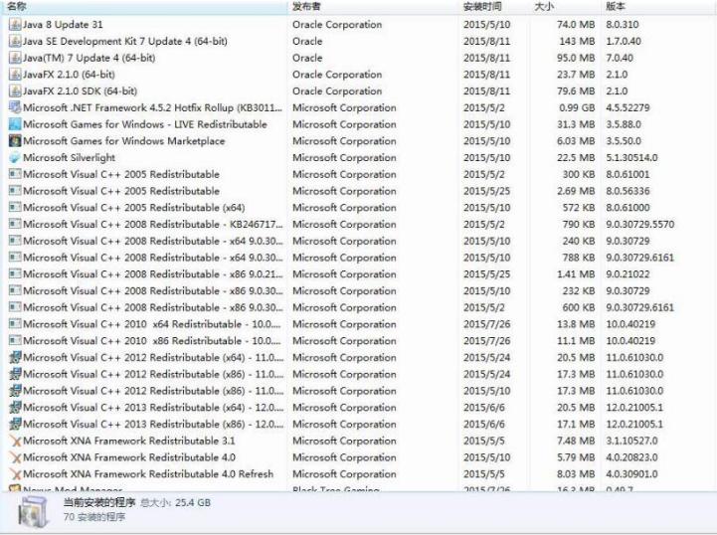717x535 pixels.
Task: Click version 12.0.21005.1 of Visual C++ 2013 (x64)
Action: 634,408
